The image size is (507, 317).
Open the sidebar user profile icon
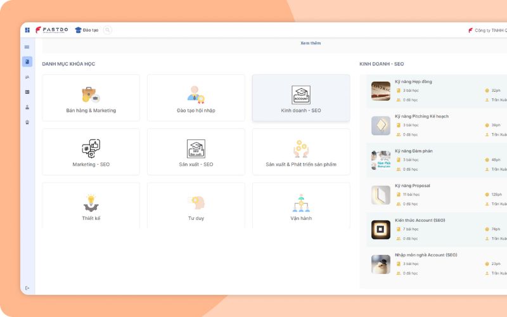coord(27,107)
